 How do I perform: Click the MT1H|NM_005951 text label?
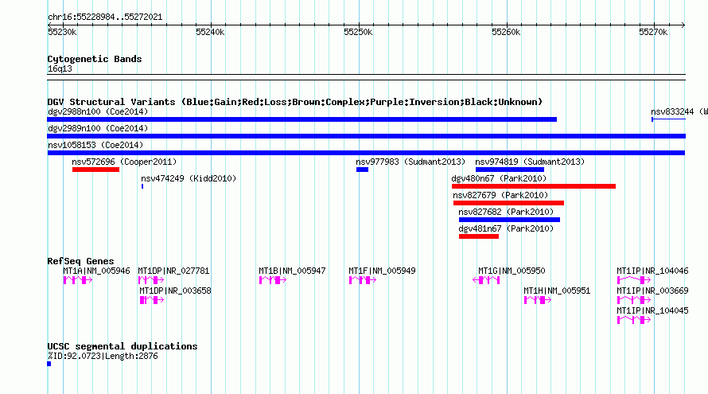(x=557, y=291)
